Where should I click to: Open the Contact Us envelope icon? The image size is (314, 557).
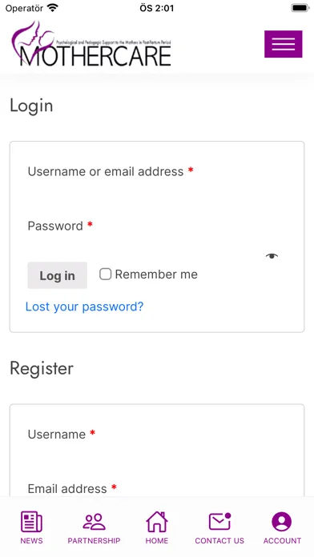click(x=219, y=522)
